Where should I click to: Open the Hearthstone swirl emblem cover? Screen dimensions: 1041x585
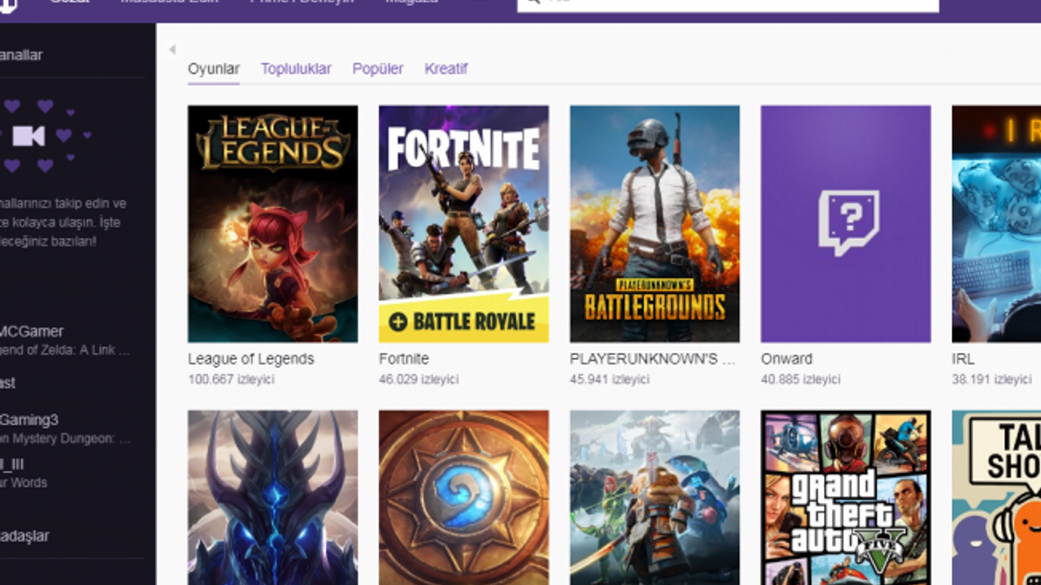(x=464, y=497)
